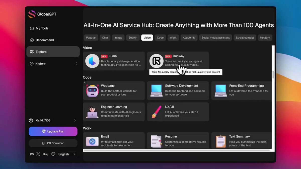Select the Popular category tab
Image resolution: width=301 pixels, height=169 pixels.
91,38
